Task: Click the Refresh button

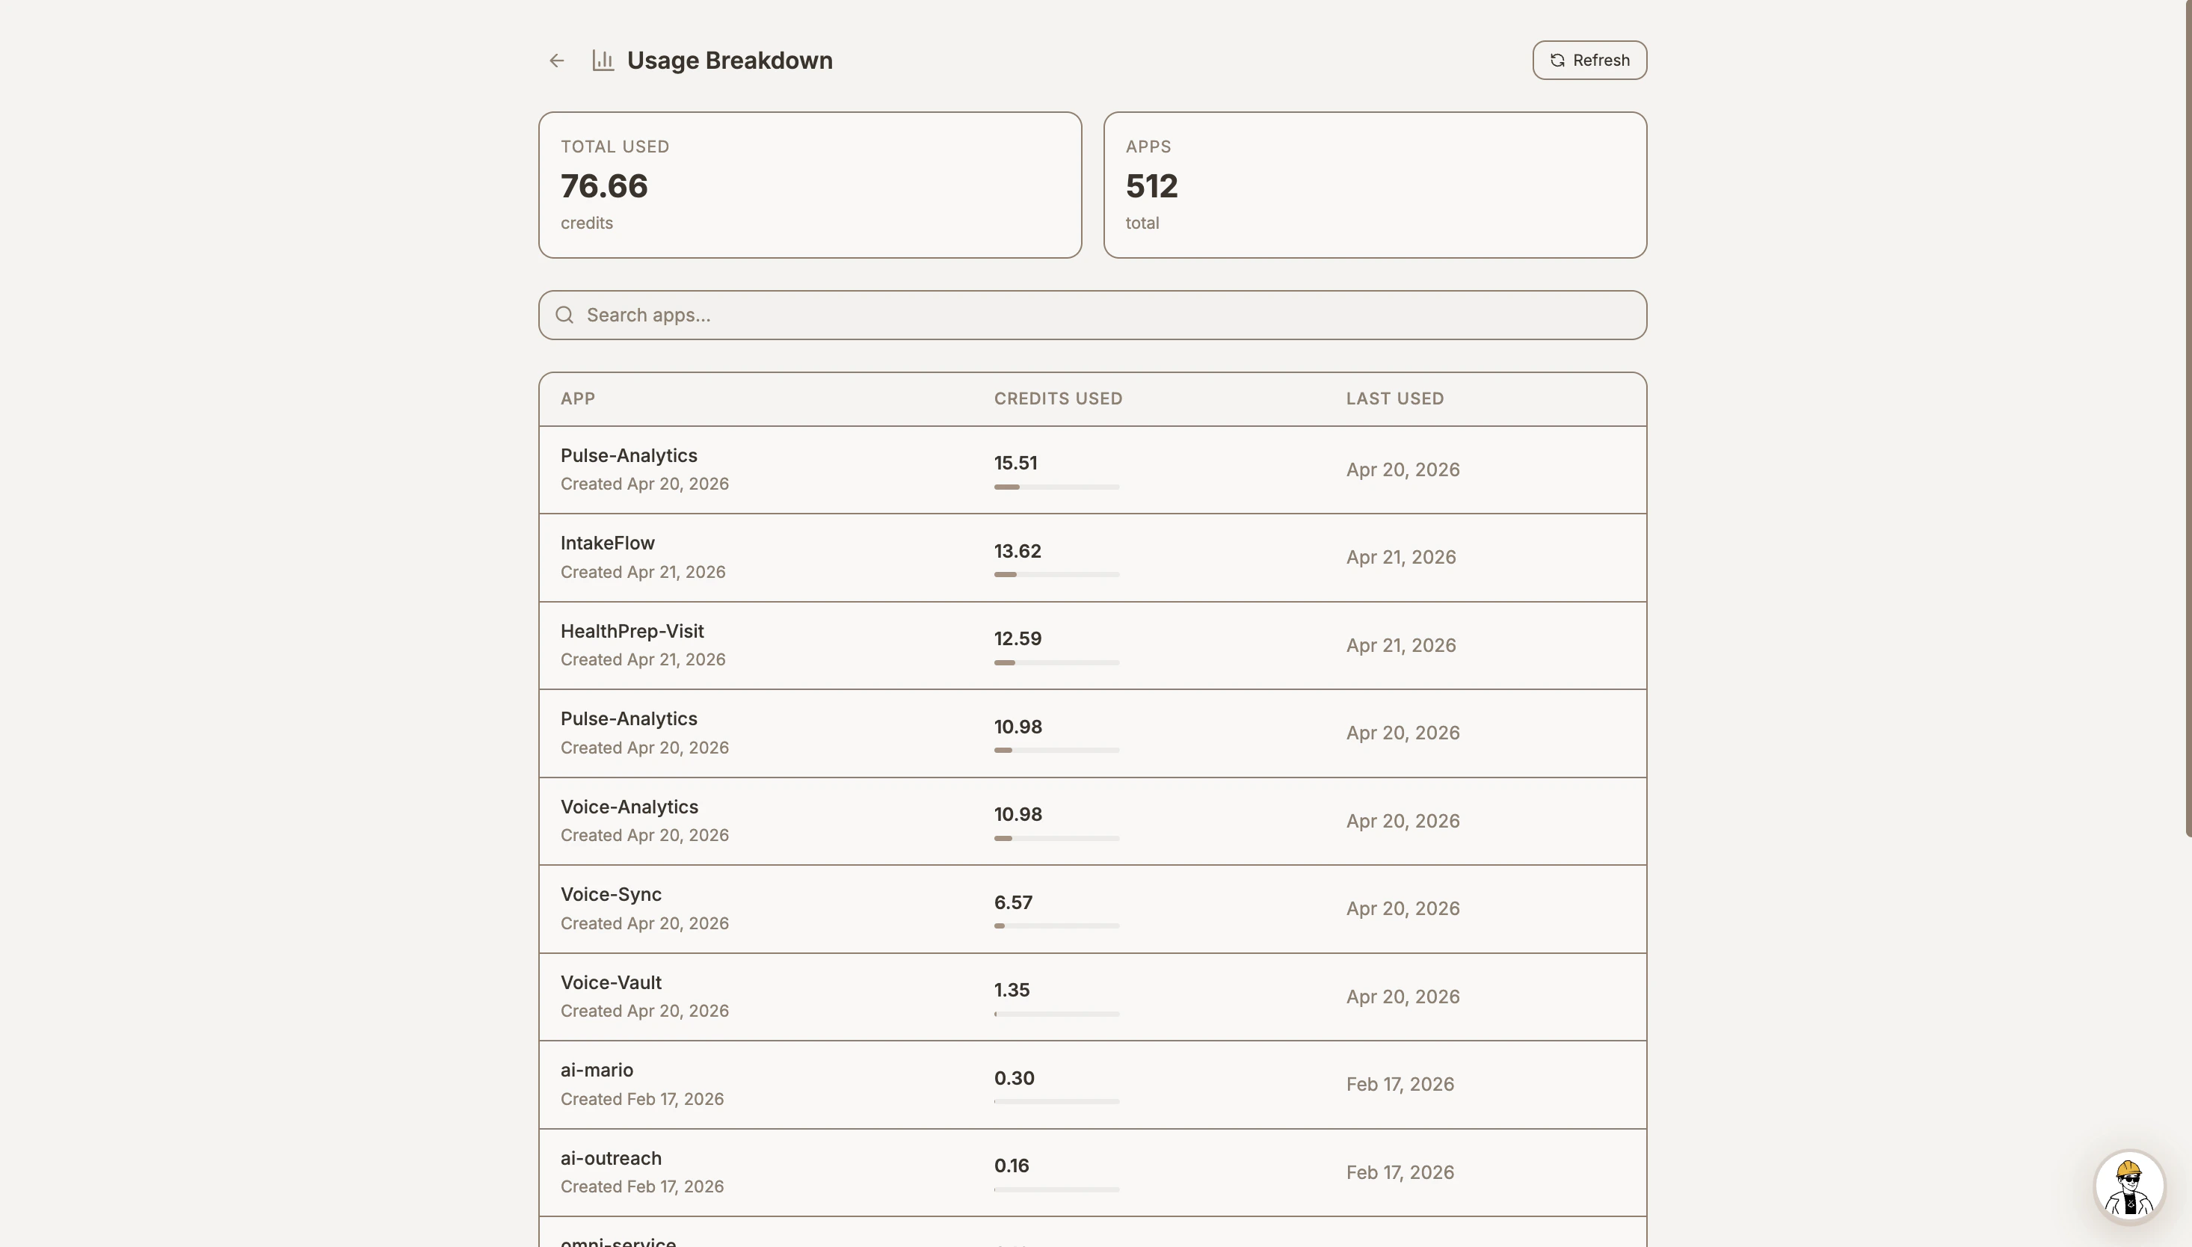Action: click(1589, 60)
